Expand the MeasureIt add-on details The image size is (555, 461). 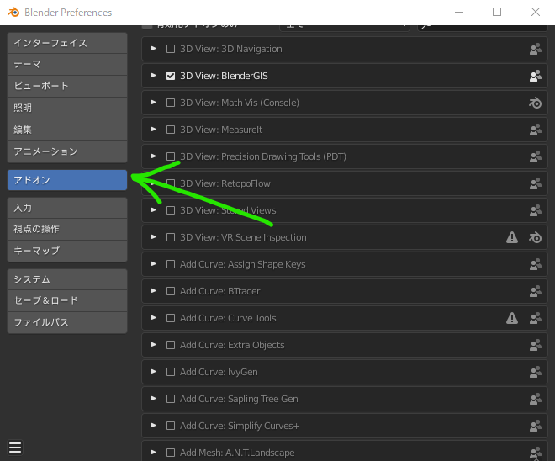point(154,130)
